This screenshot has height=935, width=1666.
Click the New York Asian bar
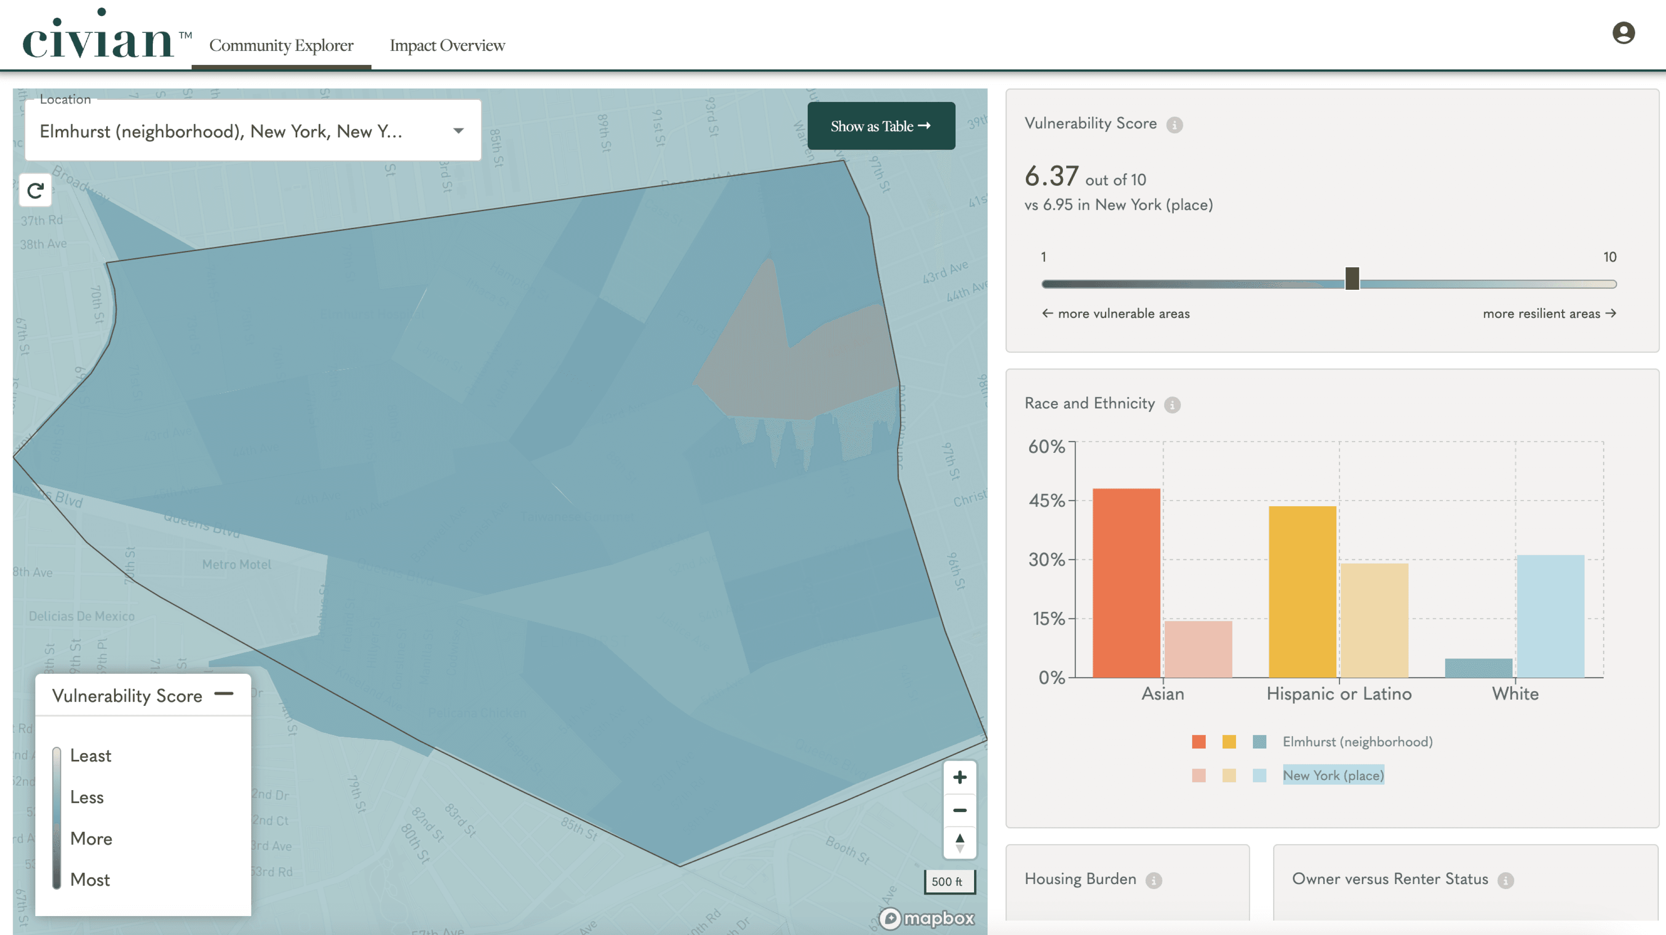[1199, 649]
